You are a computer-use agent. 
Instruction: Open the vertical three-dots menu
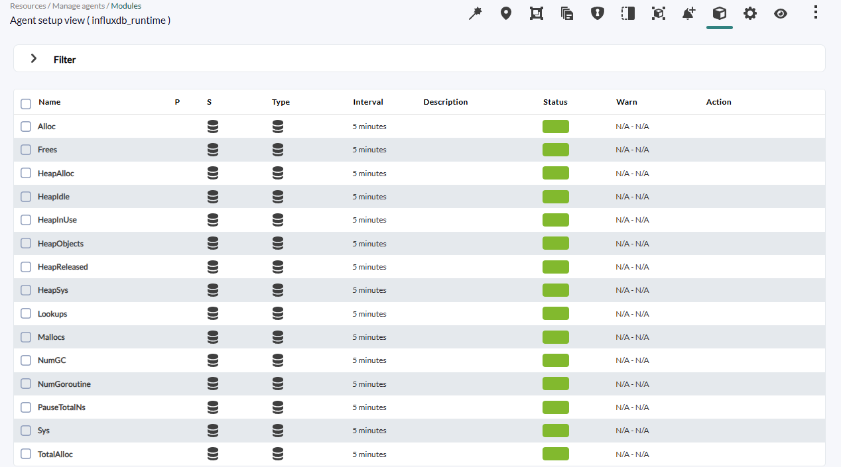(816, 13)
